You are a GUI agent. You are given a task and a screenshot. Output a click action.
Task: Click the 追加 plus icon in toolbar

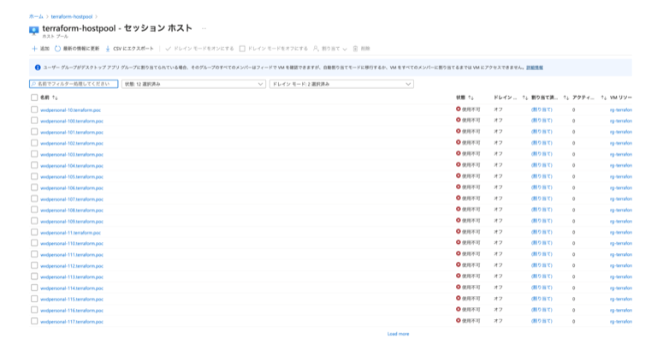pos(34,49)
